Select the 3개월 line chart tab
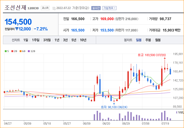 coord(47,40)
